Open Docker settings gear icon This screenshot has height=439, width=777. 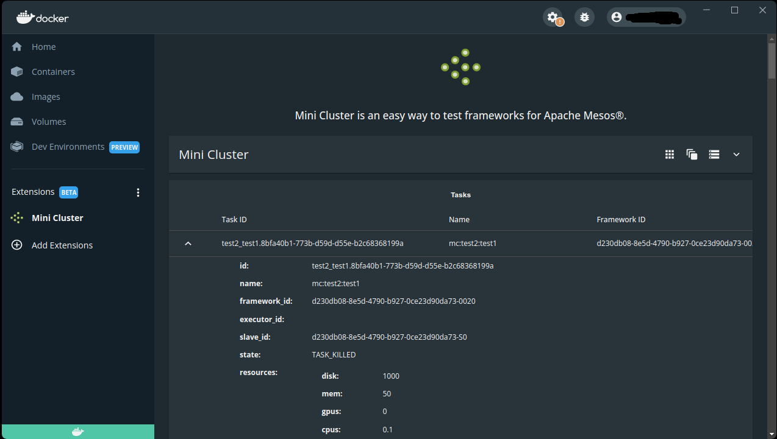pos(553,17)
